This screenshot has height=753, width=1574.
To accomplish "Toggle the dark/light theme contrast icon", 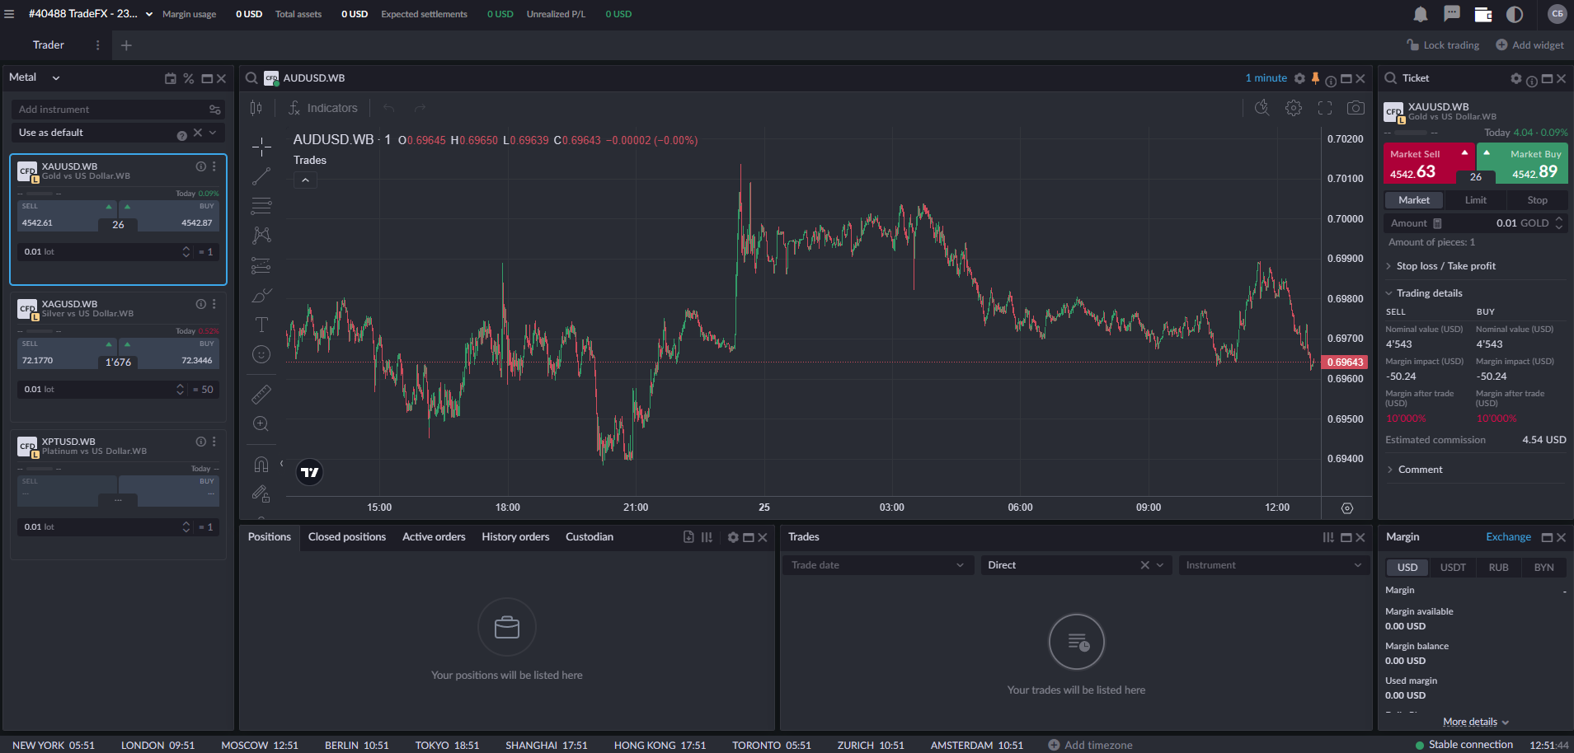I will tap(1514, 14).
